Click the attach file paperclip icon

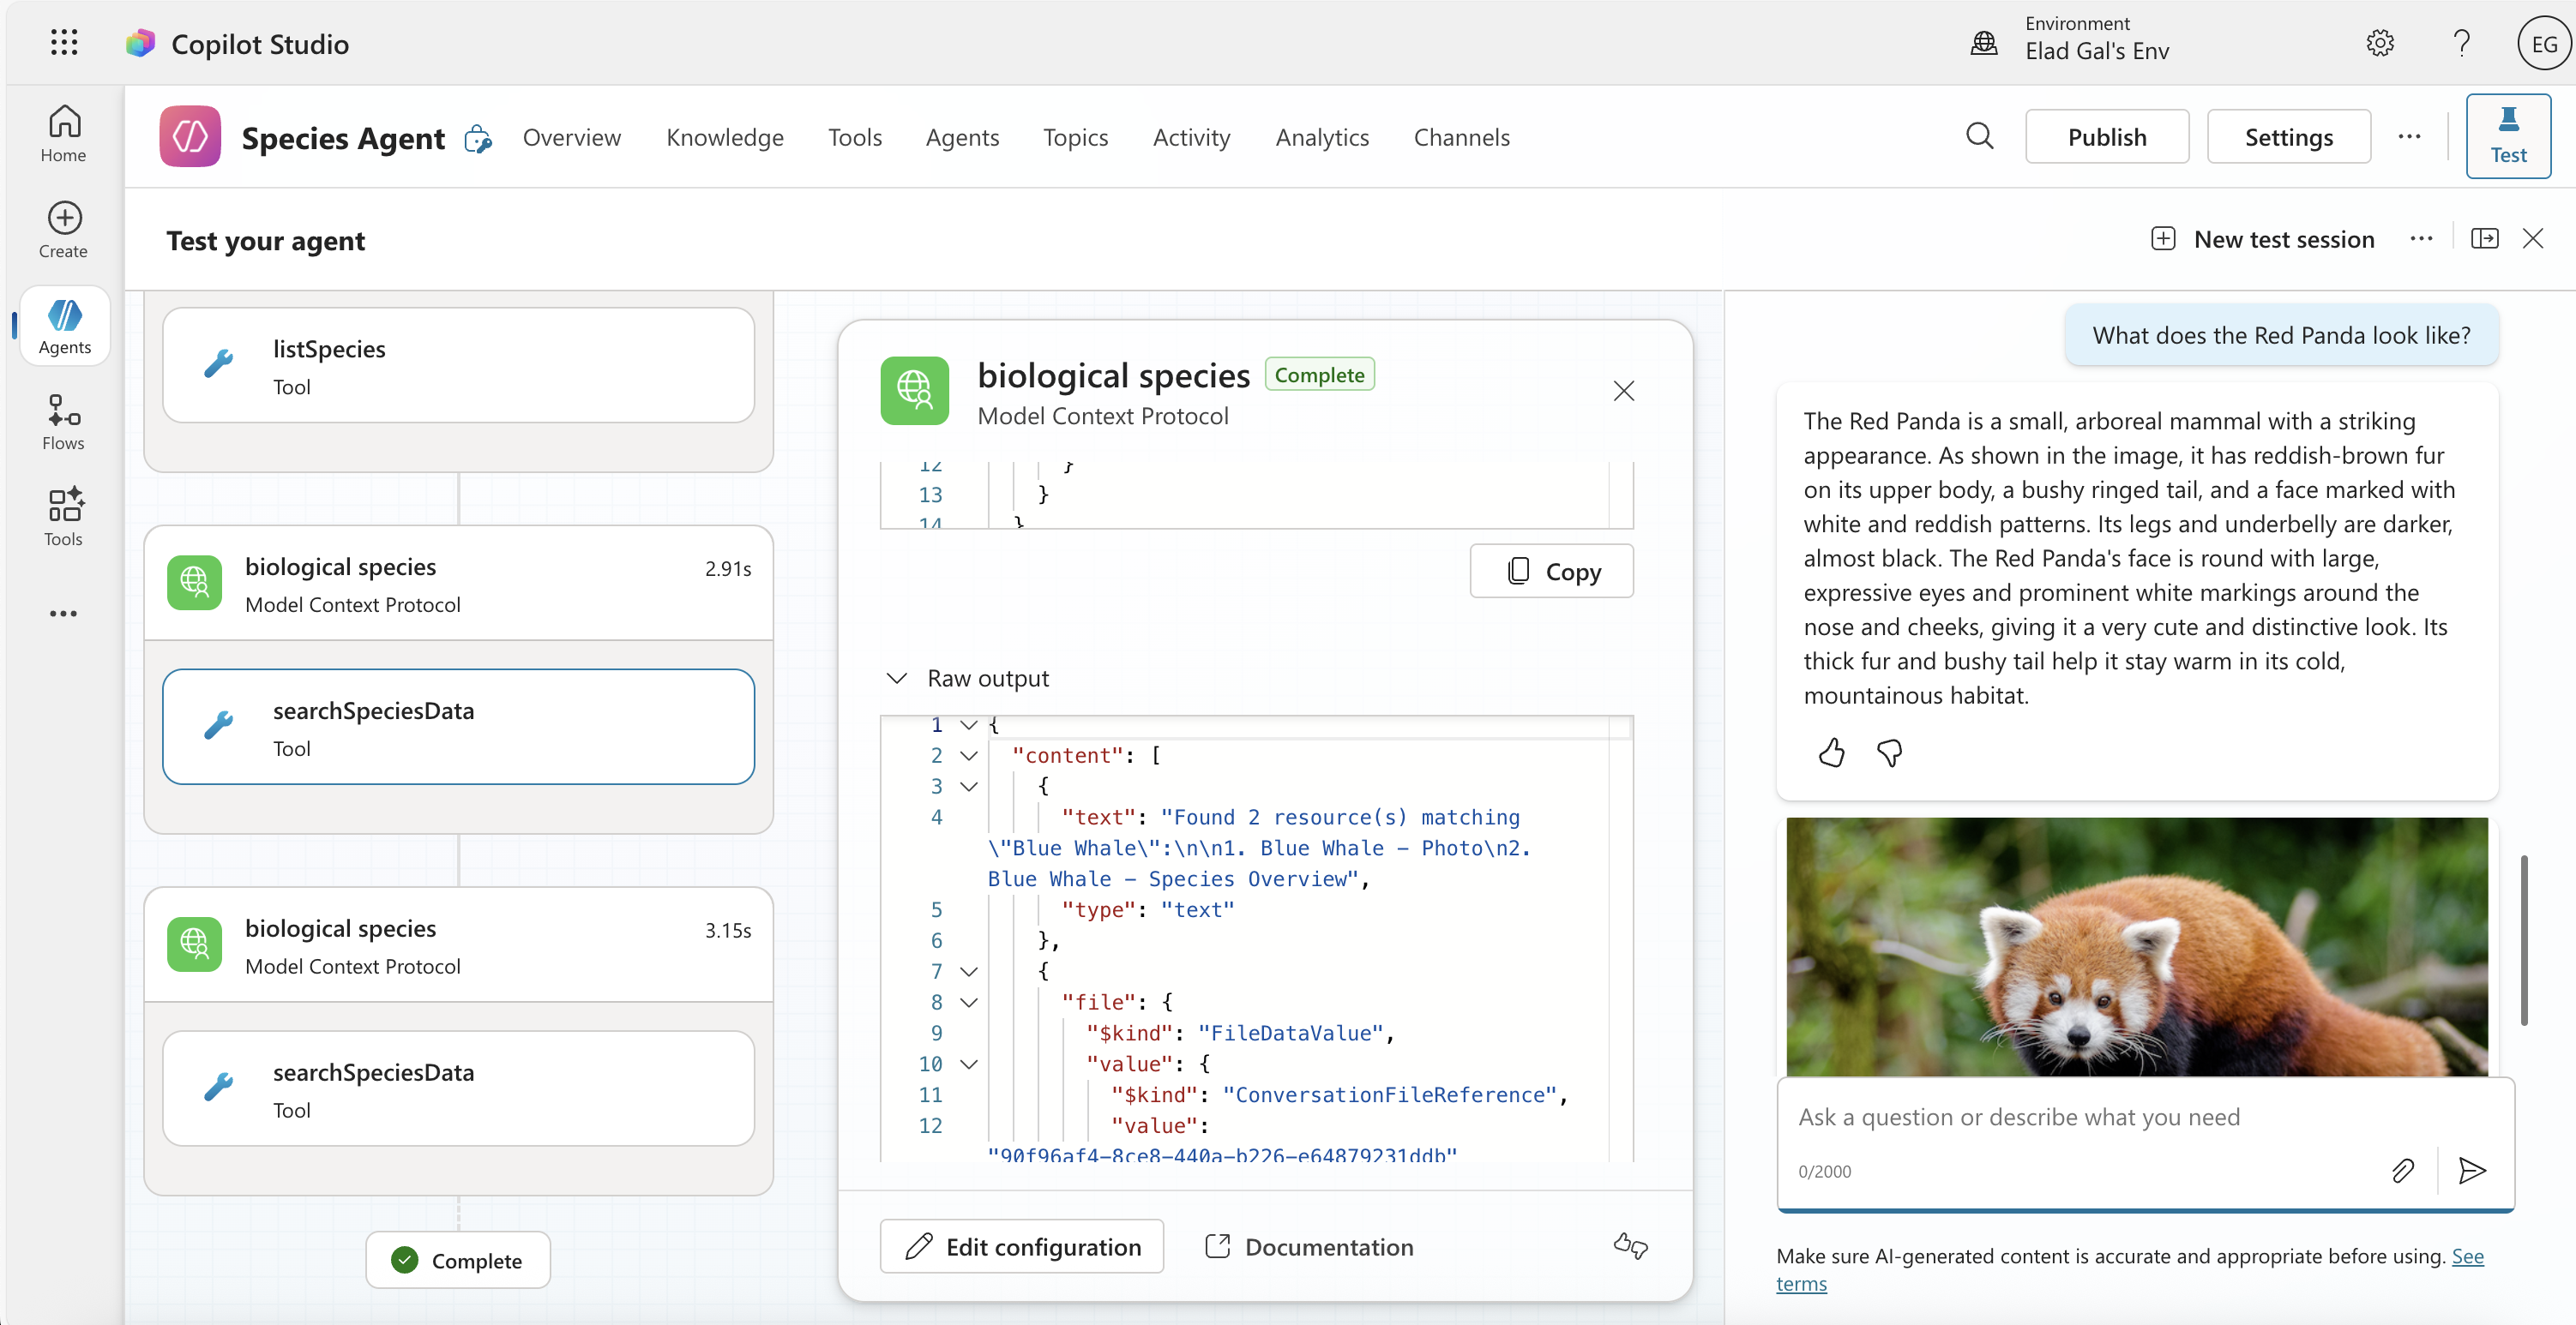point(2402,1170)
